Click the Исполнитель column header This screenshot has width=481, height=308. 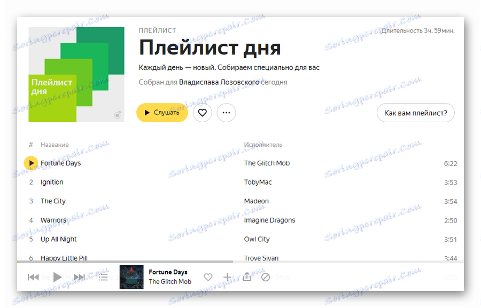click(263, 145)
